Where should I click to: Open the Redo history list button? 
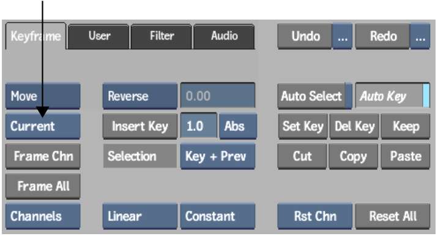(420, 36)
